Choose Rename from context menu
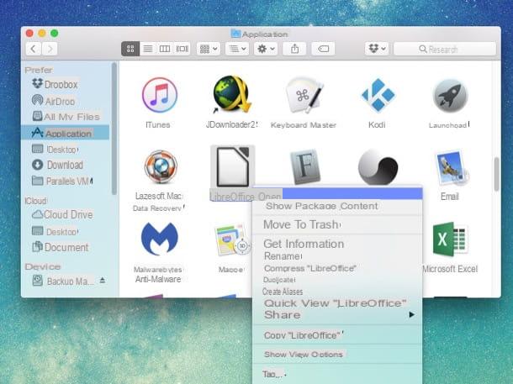 click(x=337, y=256)
